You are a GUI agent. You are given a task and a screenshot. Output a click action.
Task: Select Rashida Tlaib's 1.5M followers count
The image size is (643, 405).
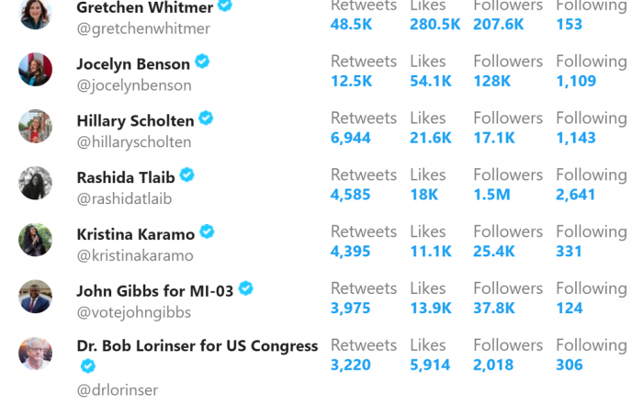(x=491, y=195)
